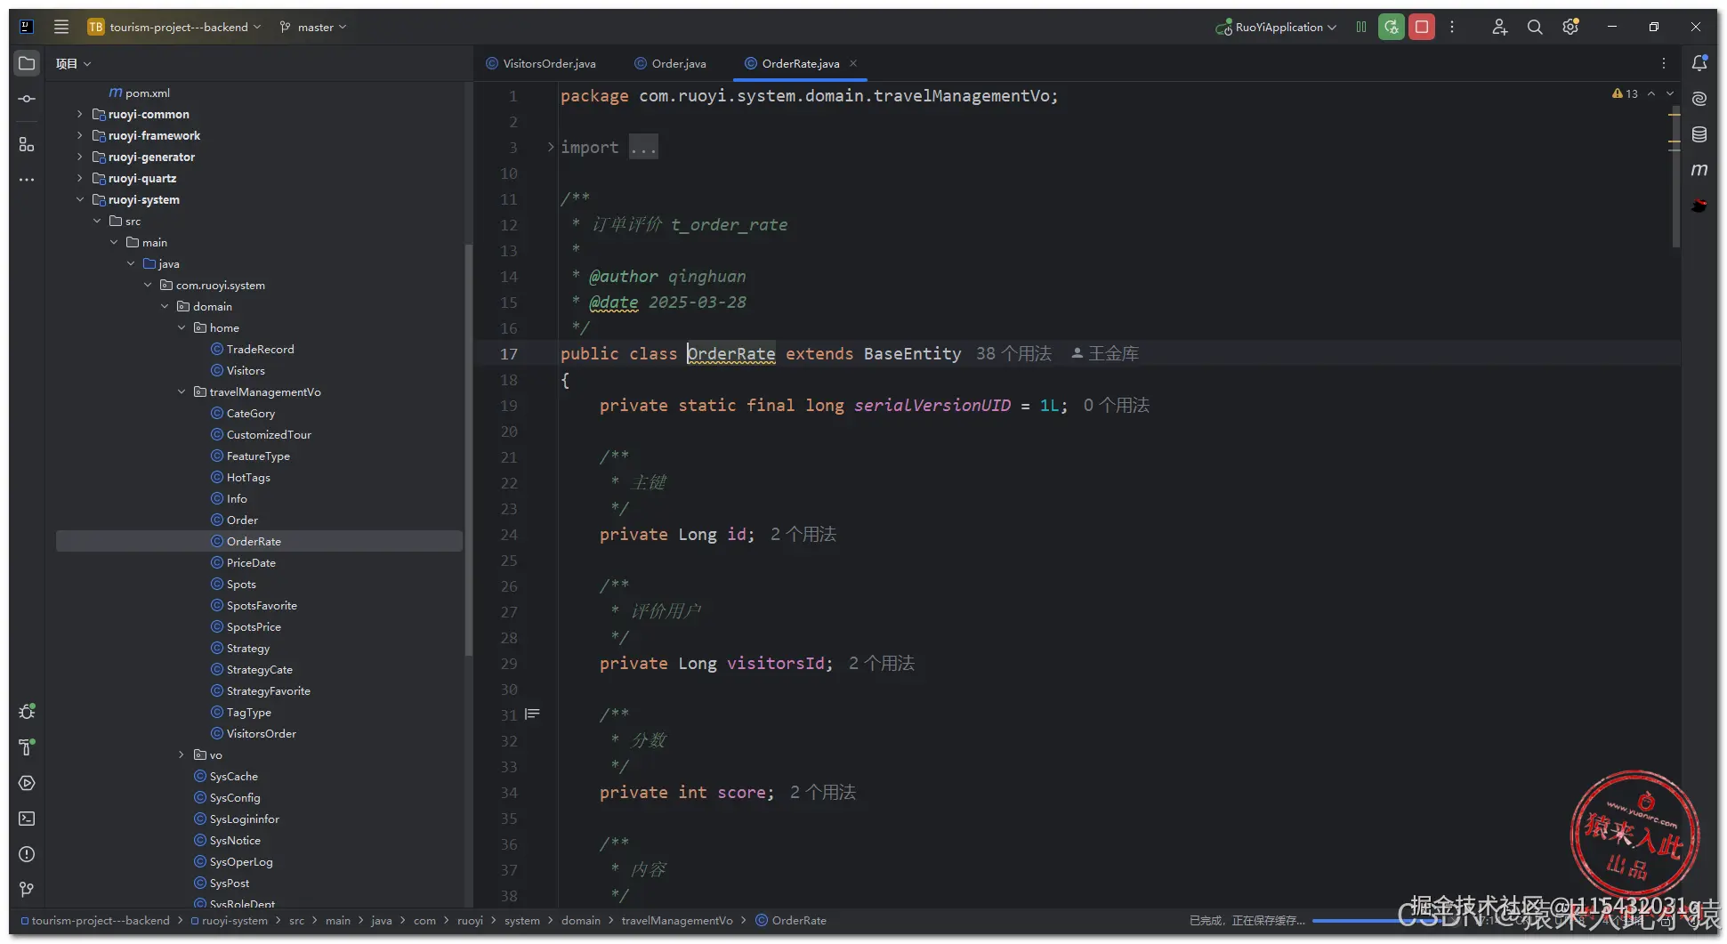This screenshot has width=1727, height=944.
Task: Collapse the travelManagementVo package
Action: click(182, 391)
